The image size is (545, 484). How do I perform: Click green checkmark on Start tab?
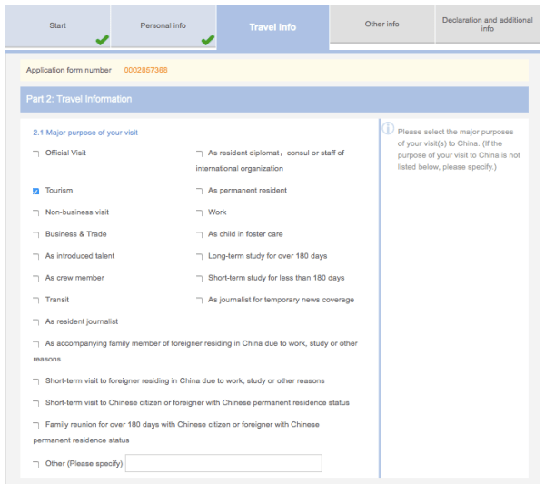(102, 40)
